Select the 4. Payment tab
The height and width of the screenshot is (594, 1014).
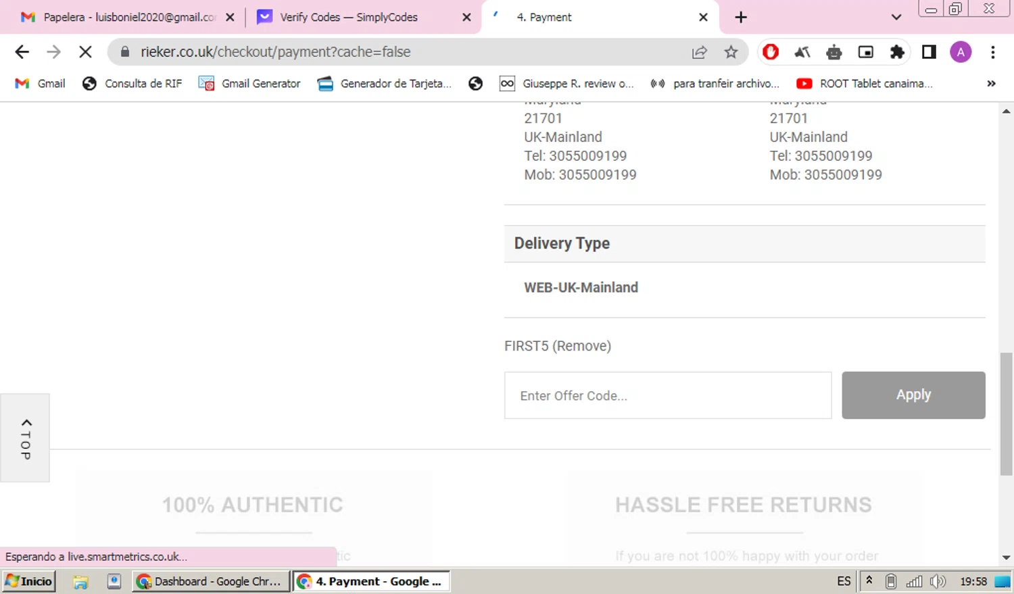[544, 18]
